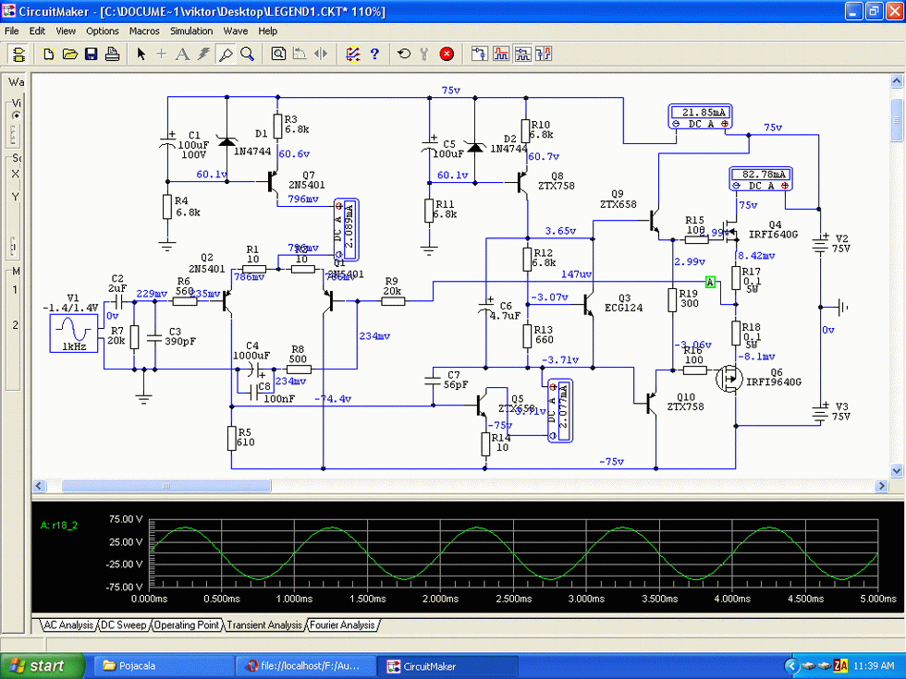This screenshot has height=679, width=906.
Task: Switch to DC Sweep tab
Action: pyautogui.click(x=123, y=624)
